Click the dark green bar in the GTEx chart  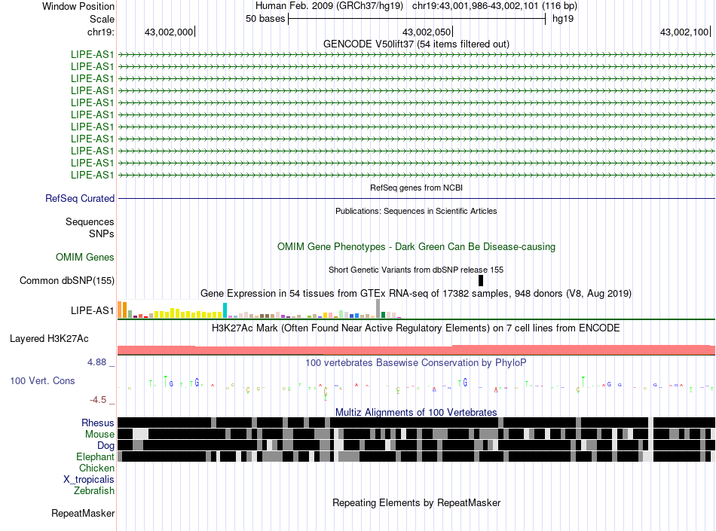click(x=383, y=315)
